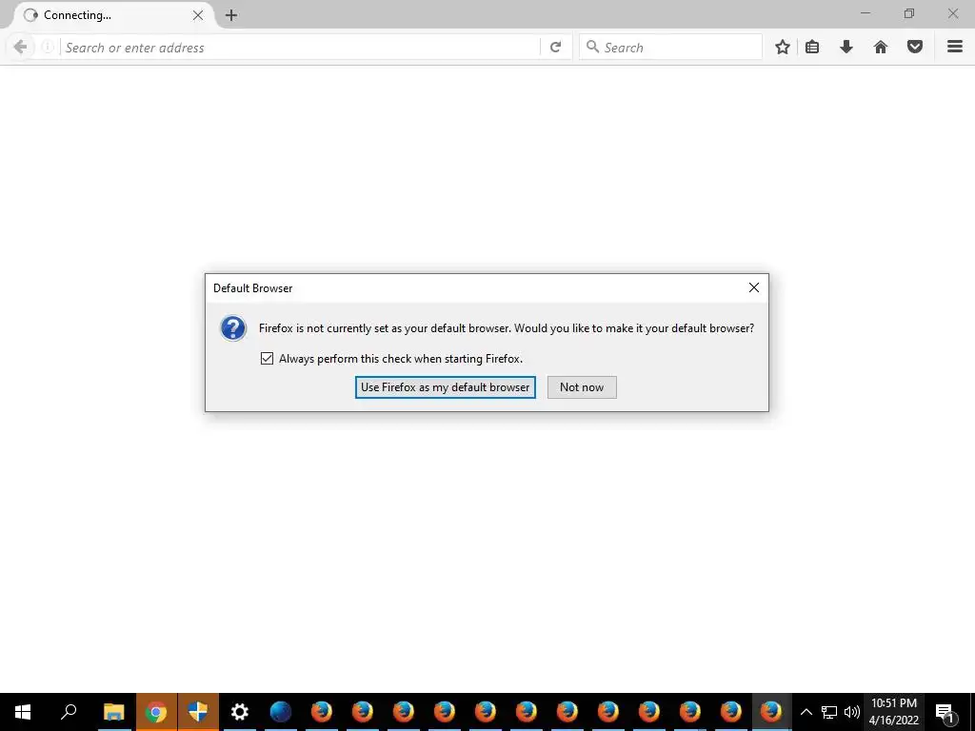Open the Action Center notifications
Viewport: 975px width, 731px height.
click(x=945, y=712)
